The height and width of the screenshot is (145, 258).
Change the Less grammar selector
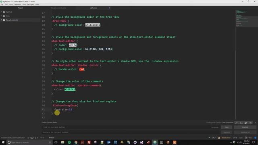point(241,138)
